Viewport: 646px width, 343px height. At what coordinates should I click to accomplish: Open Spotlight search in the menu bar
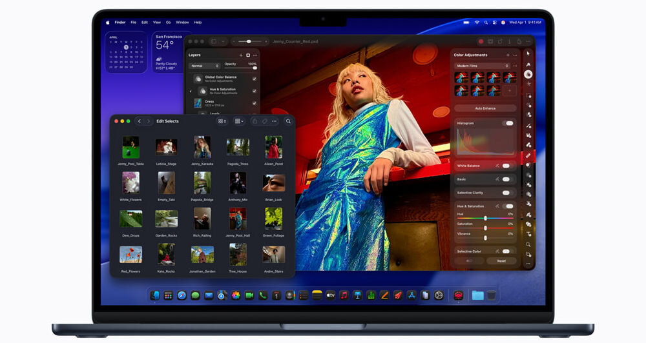486,23
